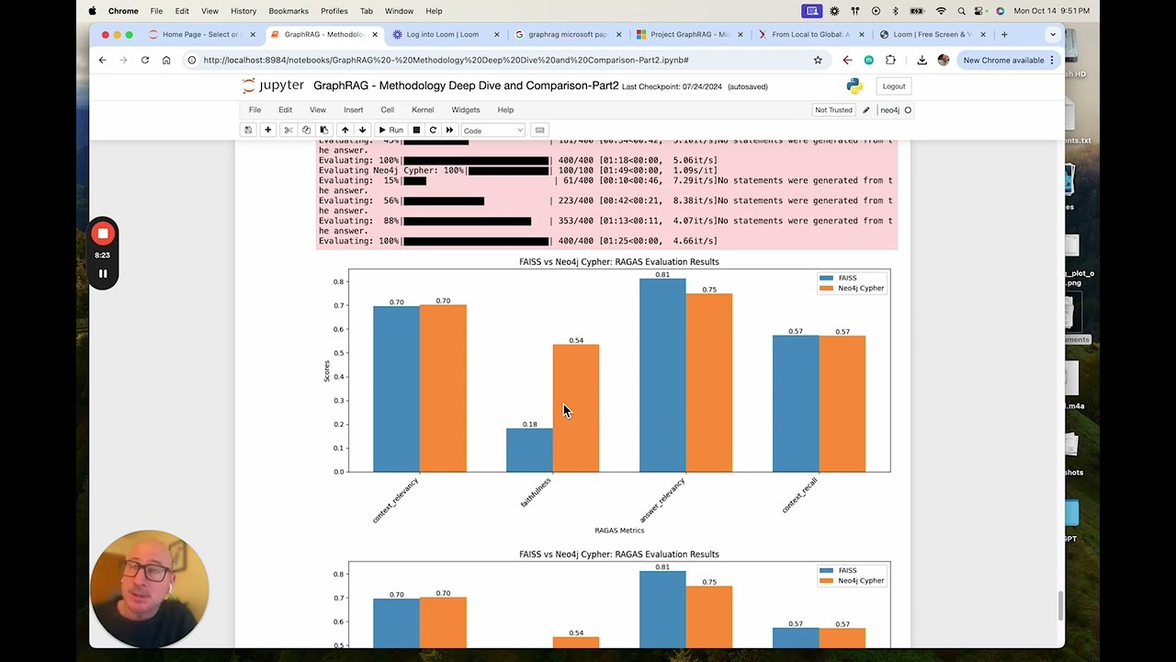The image size is (1176, 662).
Task: Rename the notebook via its title
Action: pyautogui.click(x=466, y=86)
